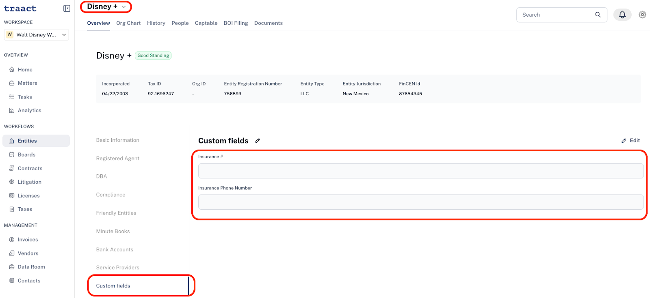Select Custom fields section
This screenshot has height=298, width=650.
point(113,286)
